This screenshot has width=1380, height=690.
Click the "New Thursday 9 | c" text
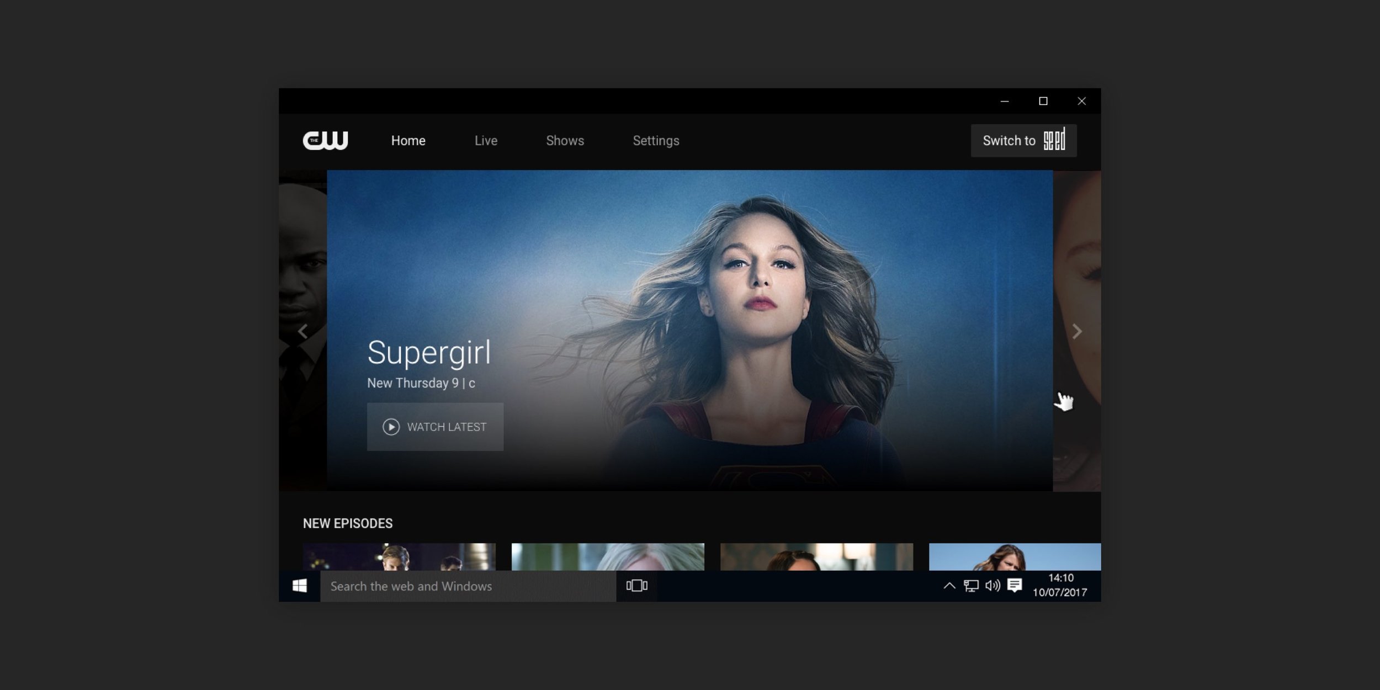click(421, 383)
